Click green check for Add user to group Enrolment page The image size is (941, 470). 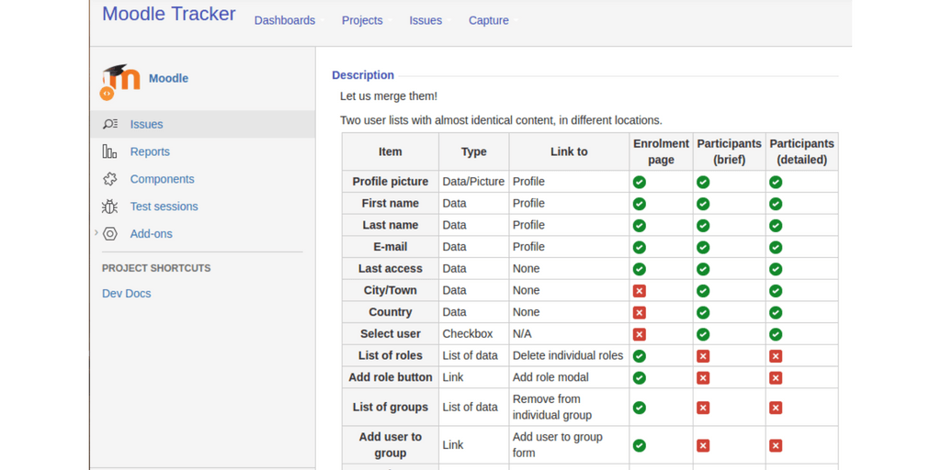coord(640,445)
